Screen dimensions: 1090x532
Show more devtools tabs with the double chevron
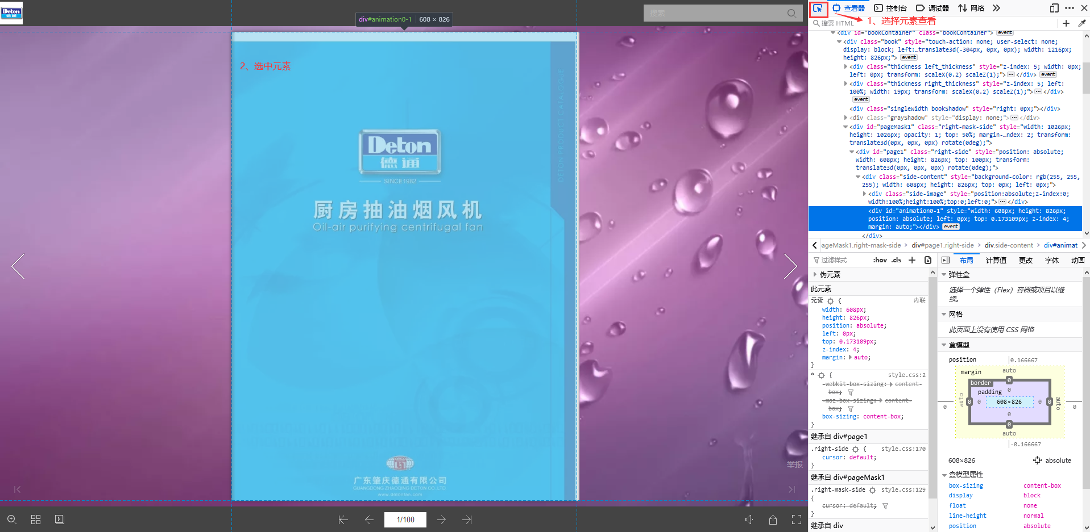(996, 8)
